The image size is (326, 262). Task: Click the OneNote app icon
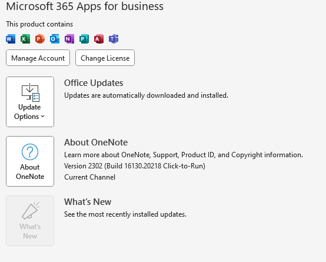pyautogui.click(x=69, y=39)
